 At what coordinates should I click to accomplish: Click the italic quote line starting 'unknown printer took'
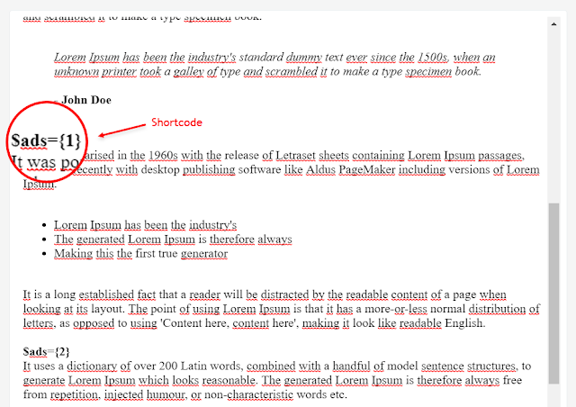point(267,71)
